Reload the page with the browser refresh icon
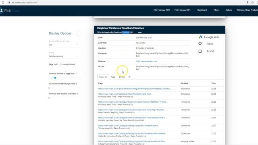 [x=3, y=2]
